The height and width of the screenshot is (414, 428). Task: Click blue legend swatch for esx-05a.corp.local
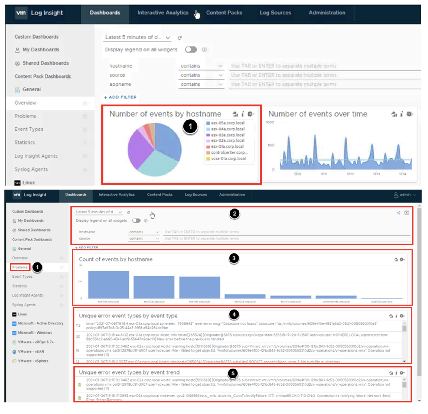pos(208,123)
